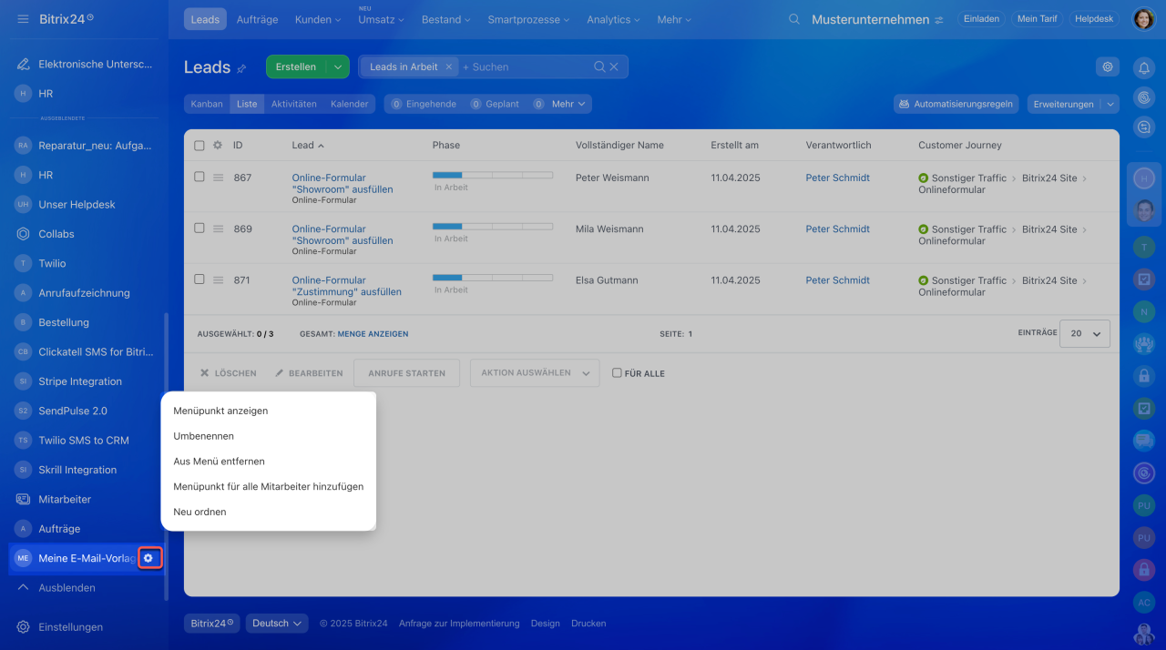Open the Aufträge top navigation tab
The width and height of the screenshot is (1166, 650).
(x=257, y=19)
